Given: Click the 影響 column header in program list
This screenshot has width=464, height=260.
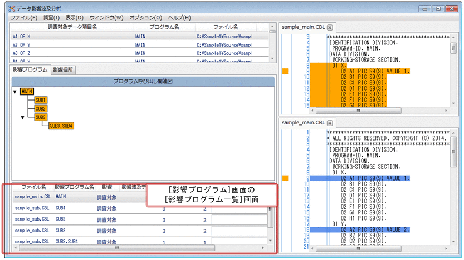Looking at the screenshot, I should click(x=107, y=187).
